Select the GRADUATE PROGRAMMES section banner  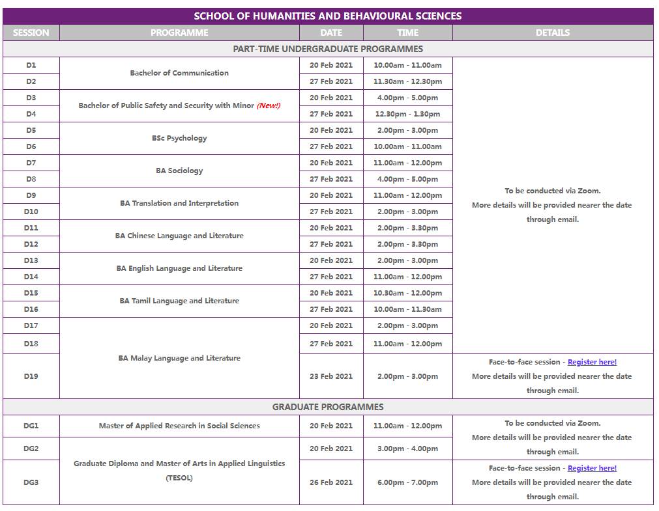click(329, 406)
